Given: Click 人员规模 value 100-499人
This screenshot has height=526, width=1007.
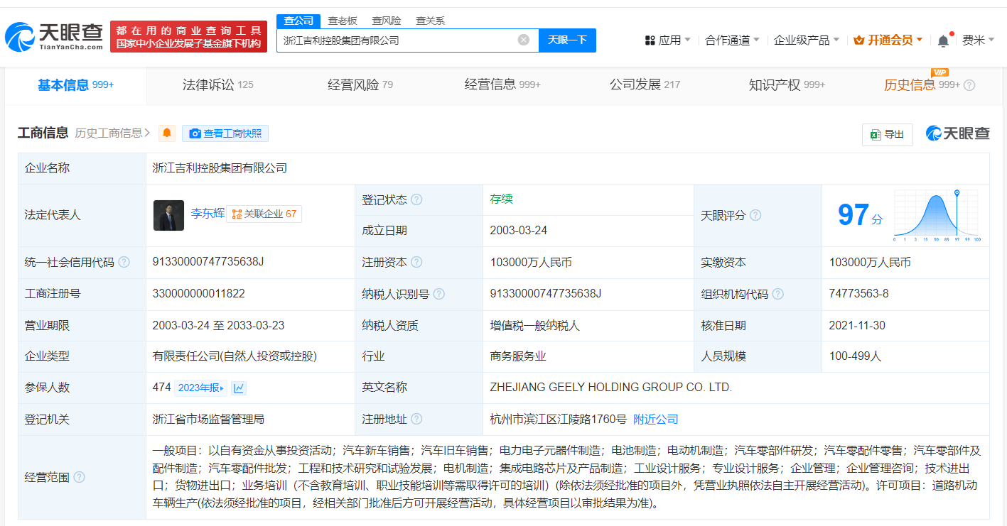Looking at the screenshot, I should 855,356.
